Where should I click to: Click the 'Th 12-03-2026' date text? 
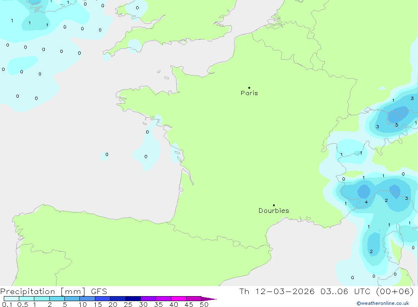pos(277,292)
